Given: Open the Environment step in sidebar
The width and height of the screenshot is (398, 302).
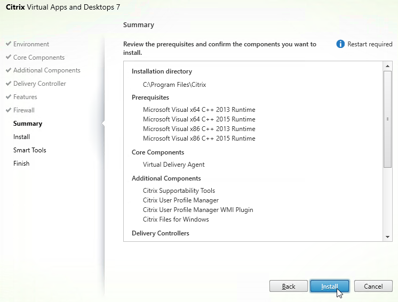Looking at the screenshot, I should pos(31,44).
